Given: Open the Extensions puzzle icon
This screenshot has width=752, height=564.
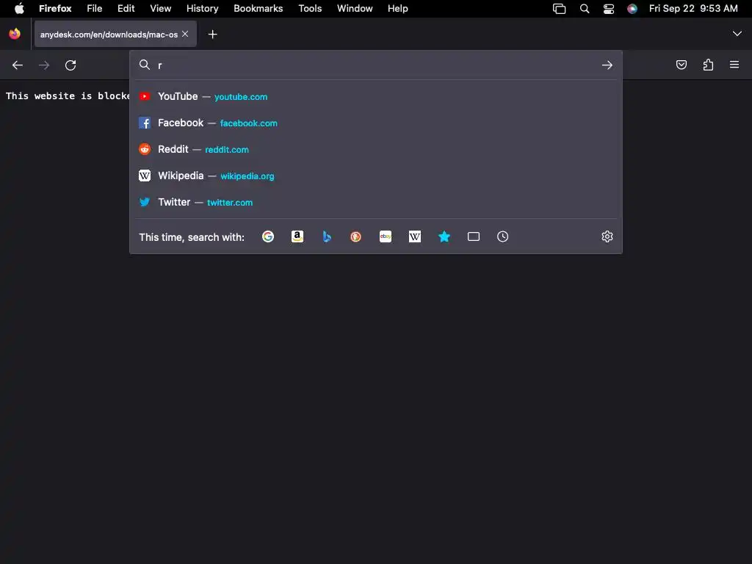Looking at the screenshot, I should click(x=708, y=65).
